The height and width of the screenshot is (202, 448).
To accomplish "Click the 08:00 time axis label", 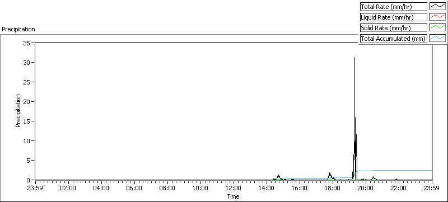I will click(x=167, y=188).
